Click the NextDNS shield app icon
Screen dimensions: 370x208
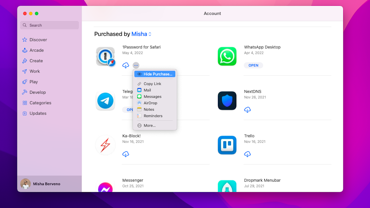(x=227, y=101)
